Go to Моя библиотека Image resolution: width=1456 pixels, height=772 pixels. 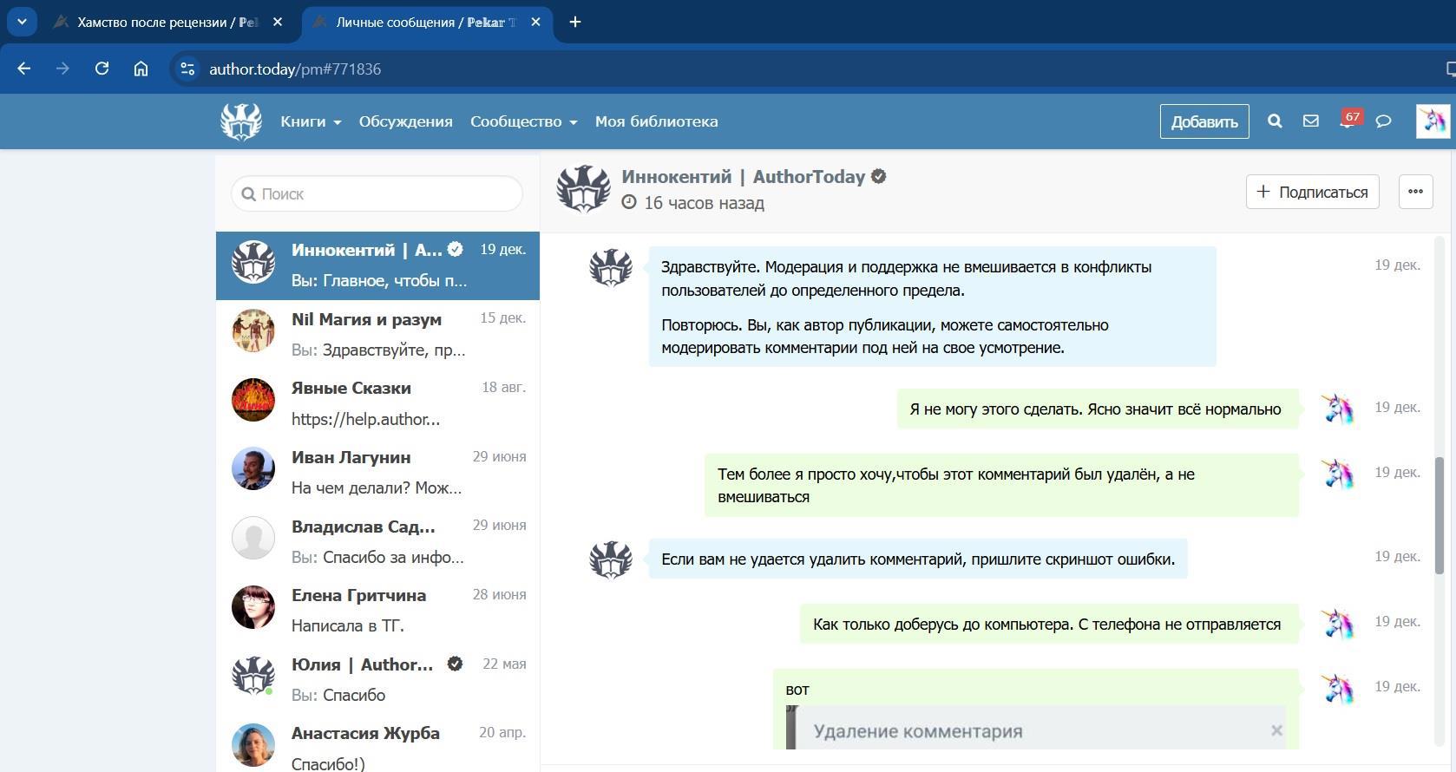pos(656,121)
